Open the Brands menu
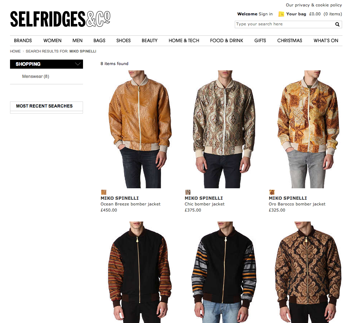Screen dimensions: 360x323 (23, 41)
